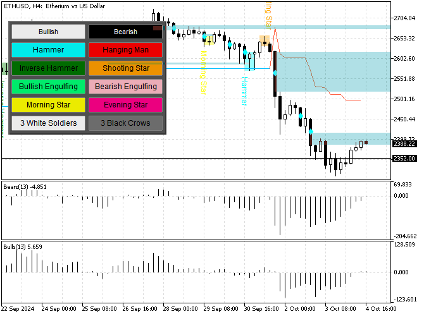Choose the Evening Star button
The image size is (424, 316).
tap(125, 105)
